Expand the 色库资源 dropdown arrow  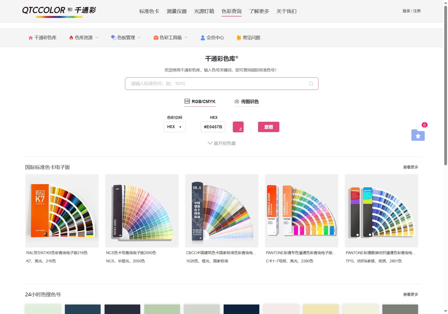tap(97, 37)
